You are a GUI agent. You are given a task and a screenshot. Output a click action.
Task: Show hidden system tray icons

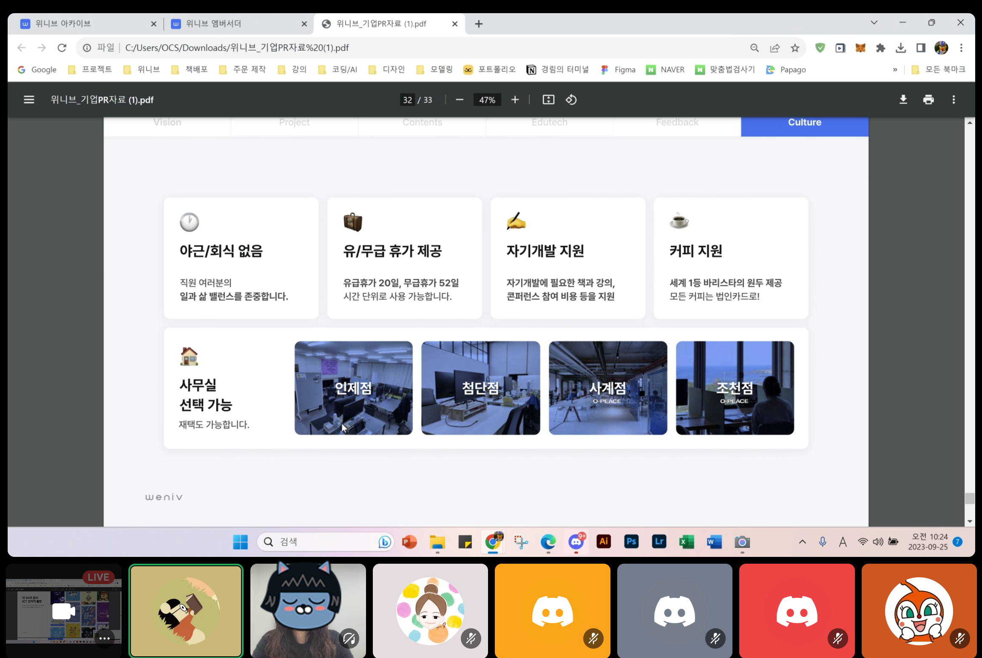pos(802,542)
